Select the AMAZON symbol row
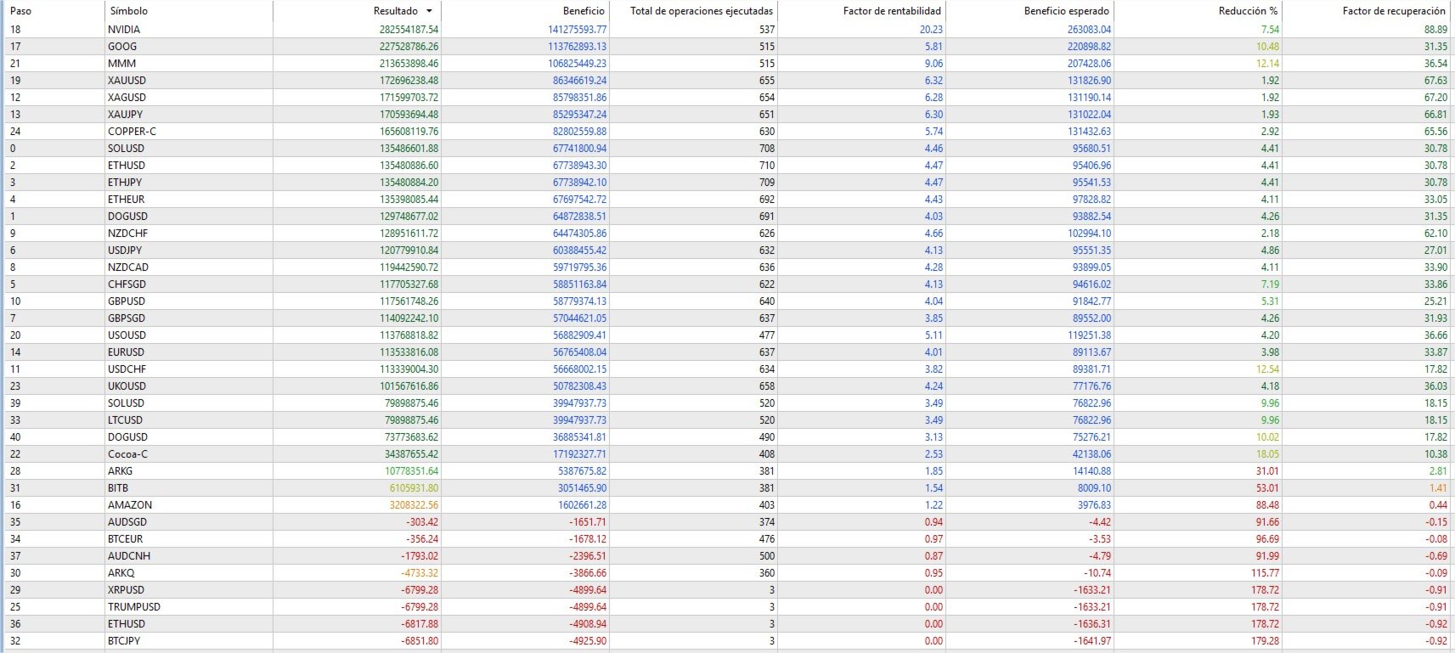 [x=727, y=504]
